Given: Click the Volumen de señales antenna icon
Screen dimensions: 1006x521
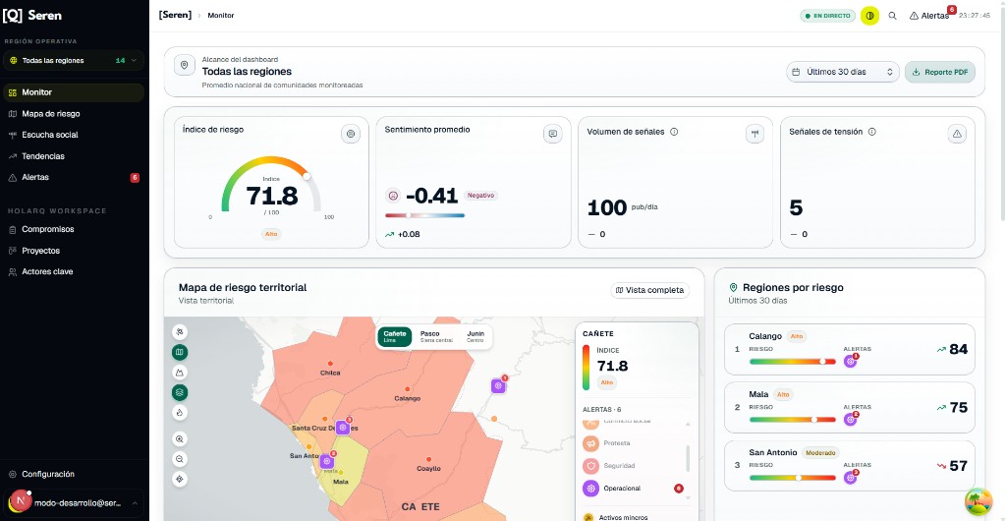Looking at the screenshot, I should [754, 134].
